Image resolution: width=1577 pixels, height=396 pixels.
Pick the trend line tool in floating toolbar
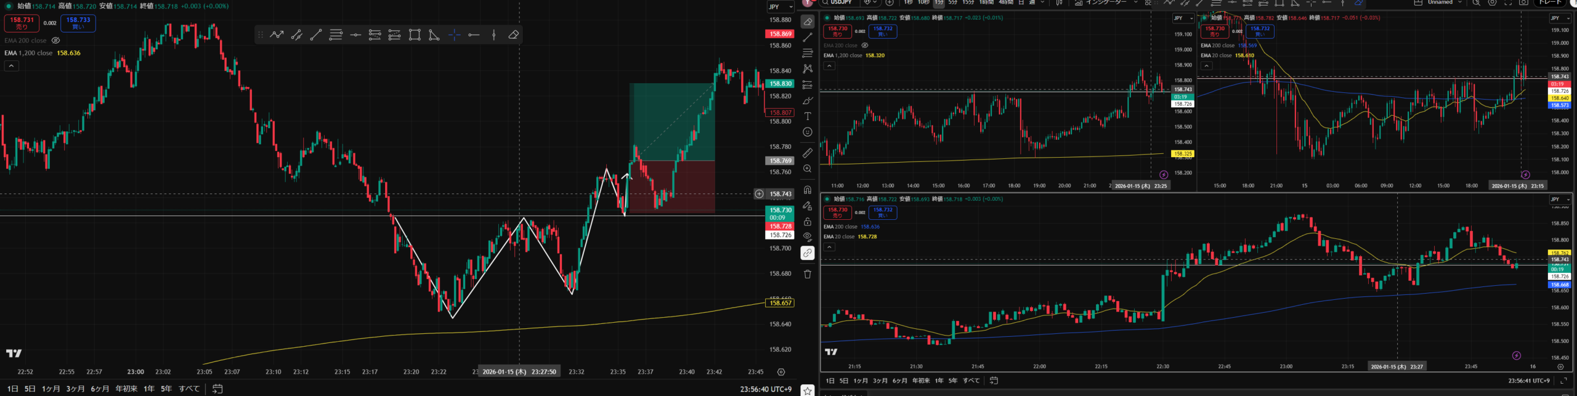pyautogui.click(x=316, y=35)
